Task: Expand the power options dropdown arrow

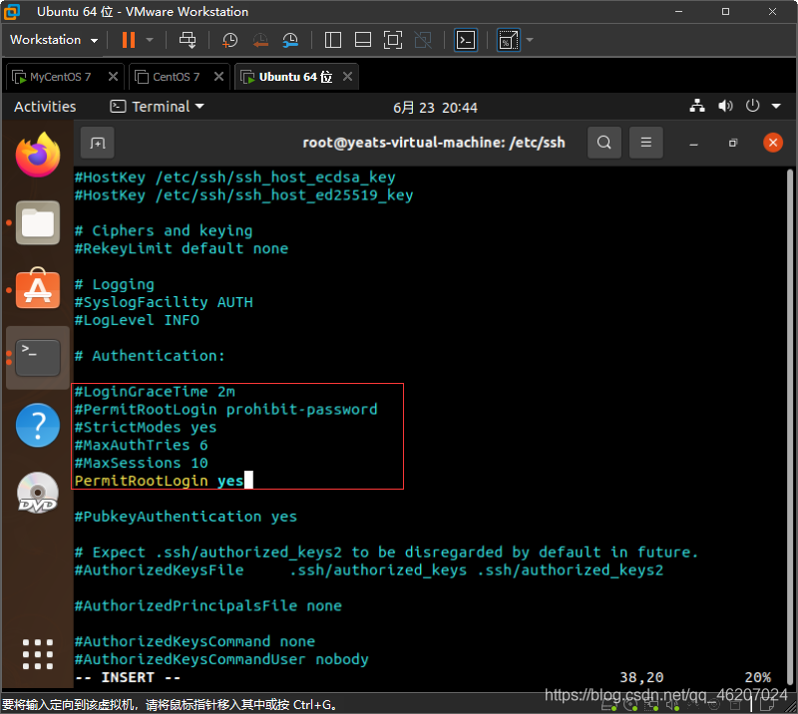Action: 150,40
